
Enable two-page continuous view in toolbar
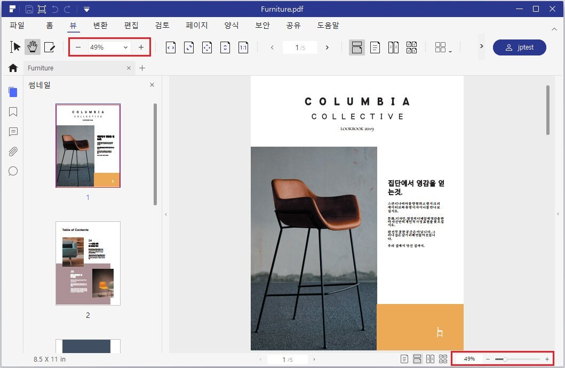click(411, 47)
